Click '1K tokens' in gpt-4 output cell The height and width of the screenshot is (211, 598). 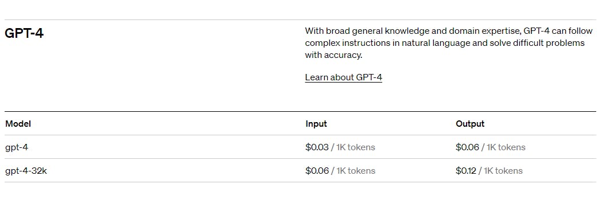point(506,147)
